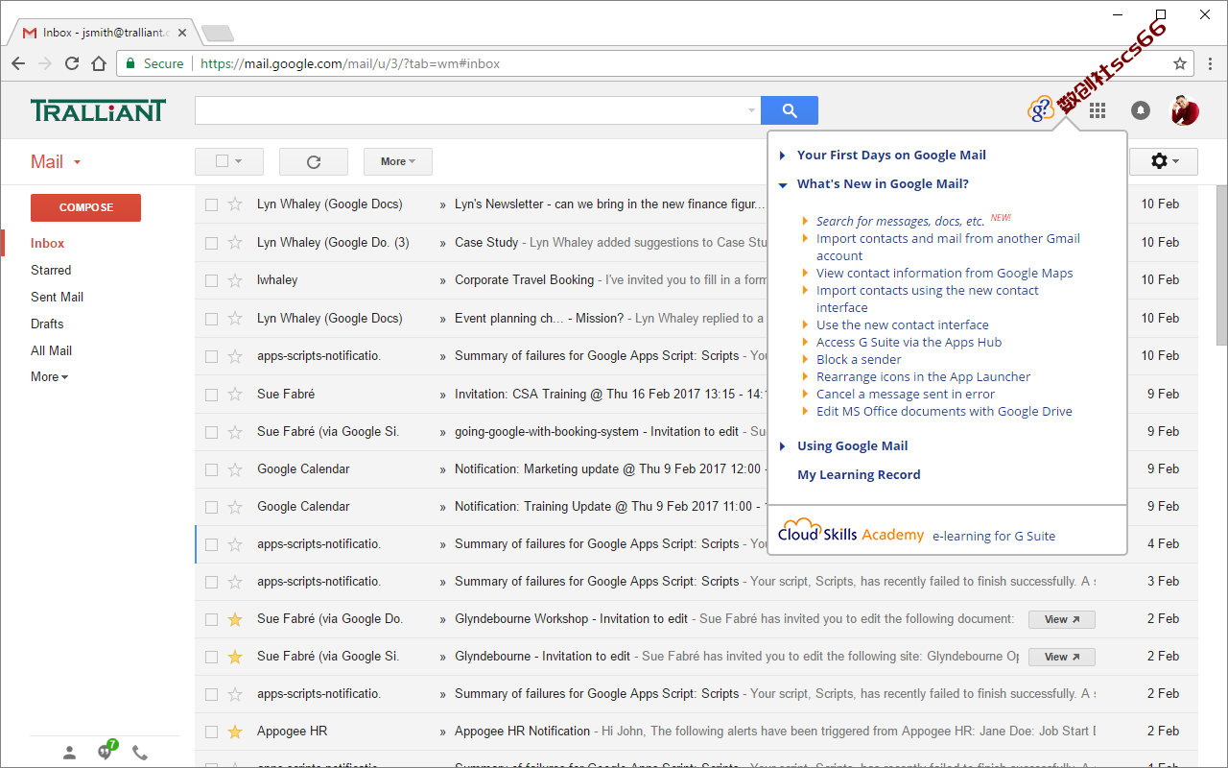Open the Drafts folder
The image size is (1228, 768).
pyautogui.click(x=47, y=324)
